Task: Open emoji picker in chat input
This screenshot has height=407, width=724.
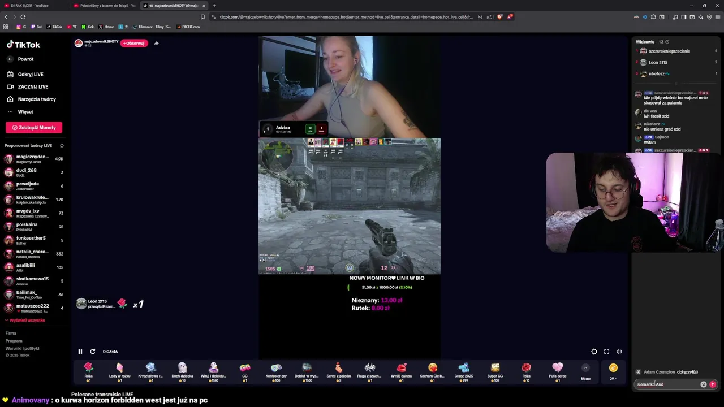Action: click(703, 384)
